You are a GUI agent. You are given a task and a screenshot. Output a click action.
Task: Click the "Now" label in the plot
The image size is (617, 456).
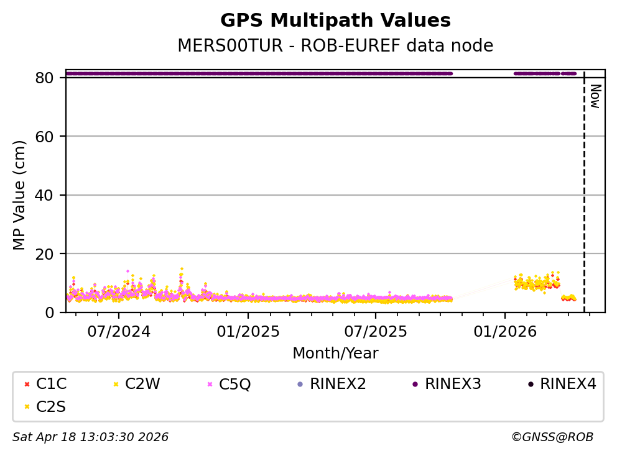tap(595, 96)
